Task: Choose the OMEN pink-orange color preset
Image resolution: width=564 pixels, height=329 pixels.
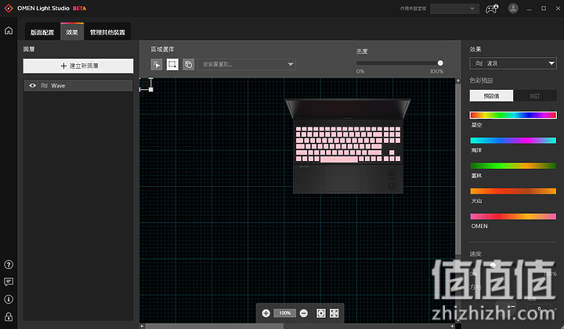Action: [x=513, y=216]
